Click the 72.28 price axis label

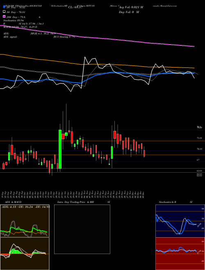point(199,138)
